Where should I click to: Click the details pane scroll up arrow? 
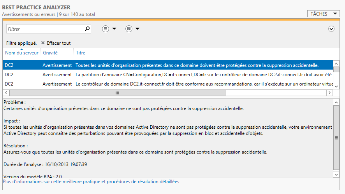click(336, 102)
